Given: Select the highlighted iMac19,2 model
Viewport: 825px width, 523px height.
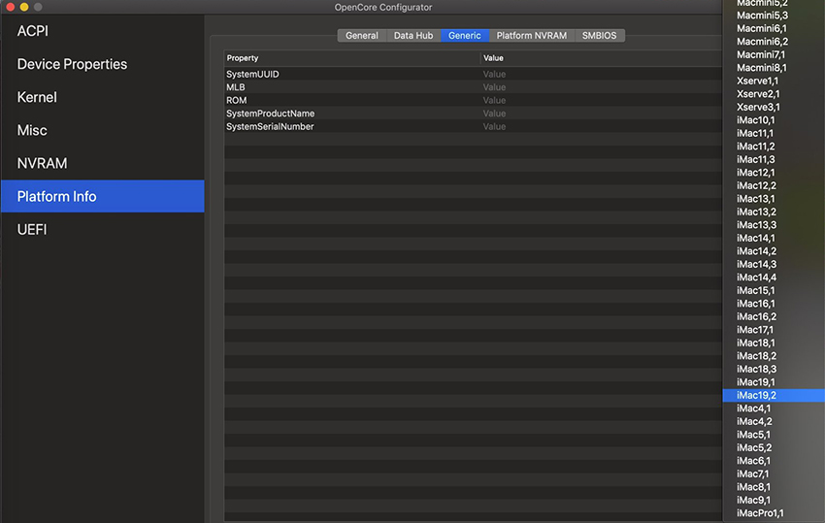Looking at the screenshot, I should click(774, 396).
